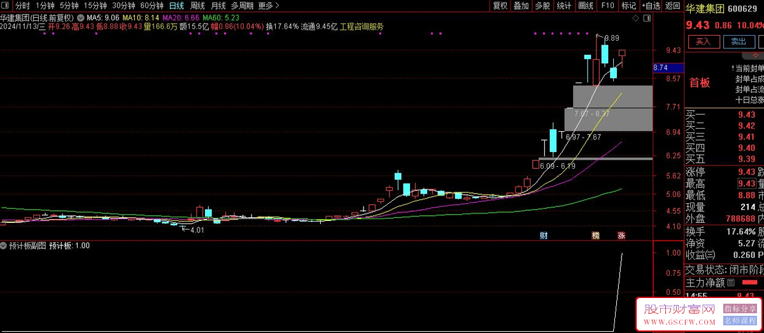Image resolution: width=764 pixels, height=333 pixels.
Task: Open the 复权 adjustment menu
Action: pyautogui.click(x=500, y=6)
